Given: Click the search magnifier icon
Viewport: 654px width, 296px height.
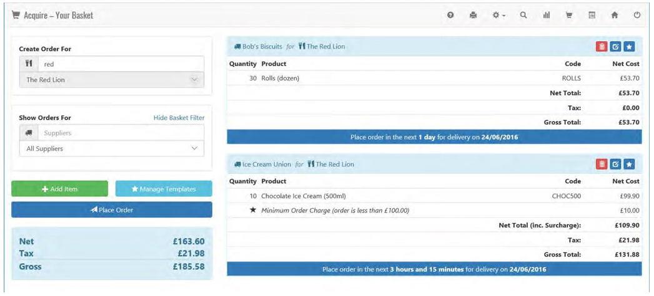Looking at the screenshot, I should 523,16.
